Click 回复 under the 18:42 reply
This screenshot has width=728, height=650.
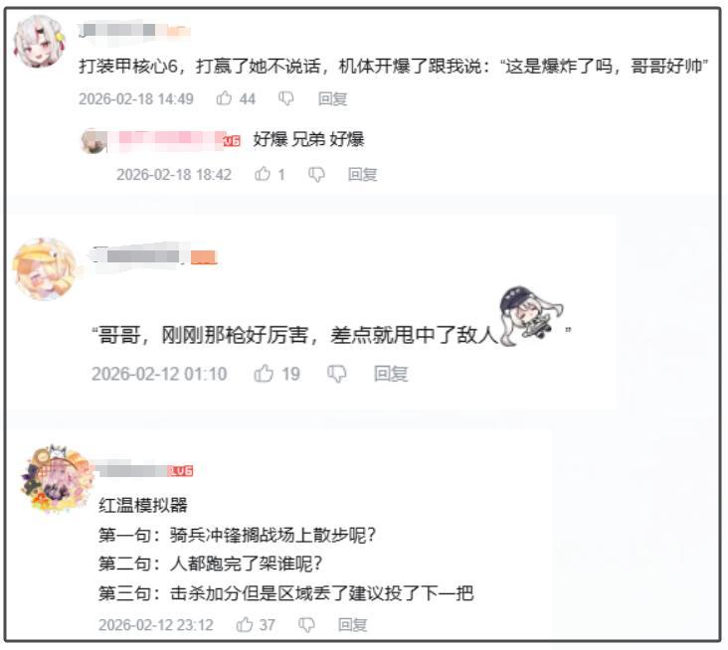coord(363,175)
